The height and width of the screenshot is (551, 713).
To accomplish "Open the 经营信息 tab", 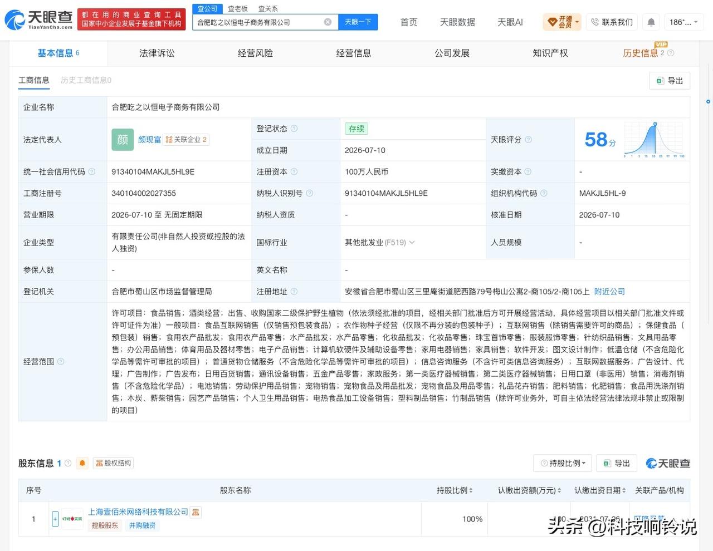I will point(354,53).
